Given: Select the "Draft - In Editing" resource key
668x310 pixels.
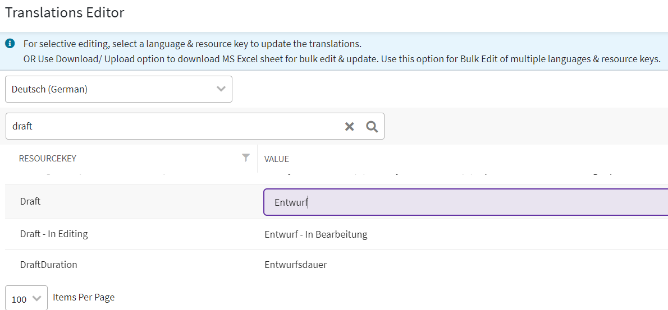Looking at the screenshot, I should [54, 234].
